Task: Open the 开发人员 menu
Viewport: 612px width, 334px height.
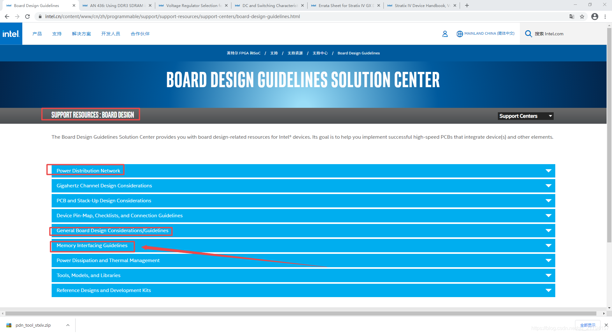Action: point(111,34)
